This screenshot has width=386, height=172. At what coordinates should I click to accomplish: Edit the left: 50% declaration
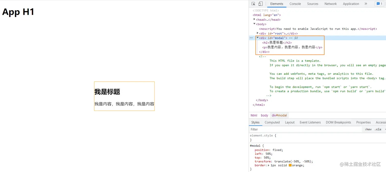263,154
